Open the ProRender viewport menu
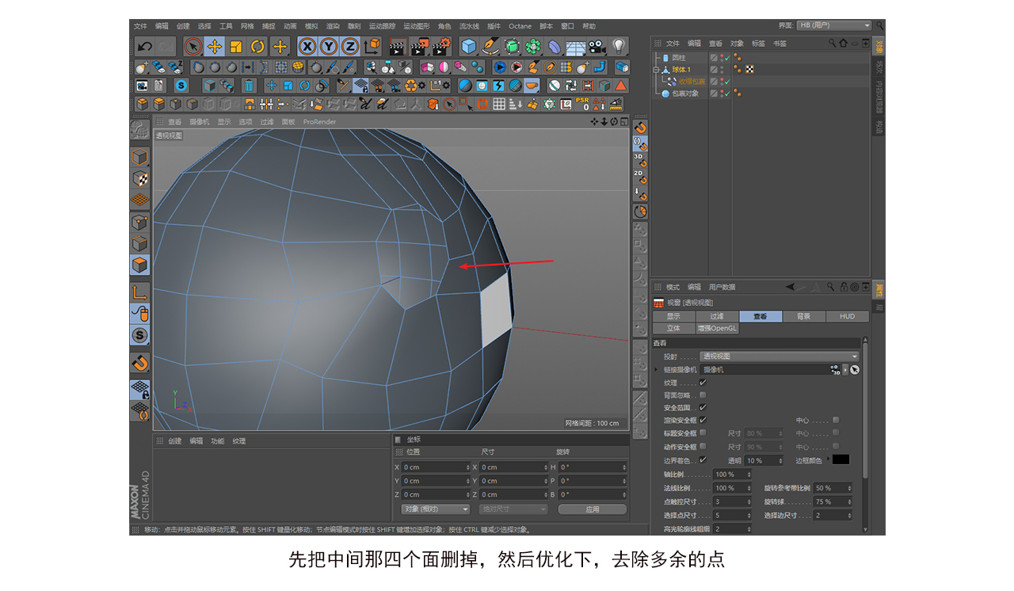 click(x=319, y=122)
